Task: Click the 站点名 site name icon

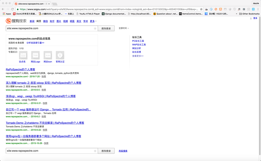Action: pos(23,55)
